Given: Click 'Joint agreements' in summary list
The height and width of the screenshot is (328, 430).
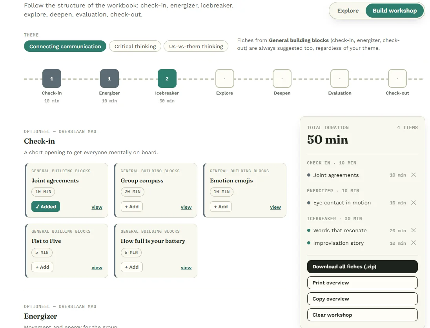Looking at the screenshot, I should [336, 175].
